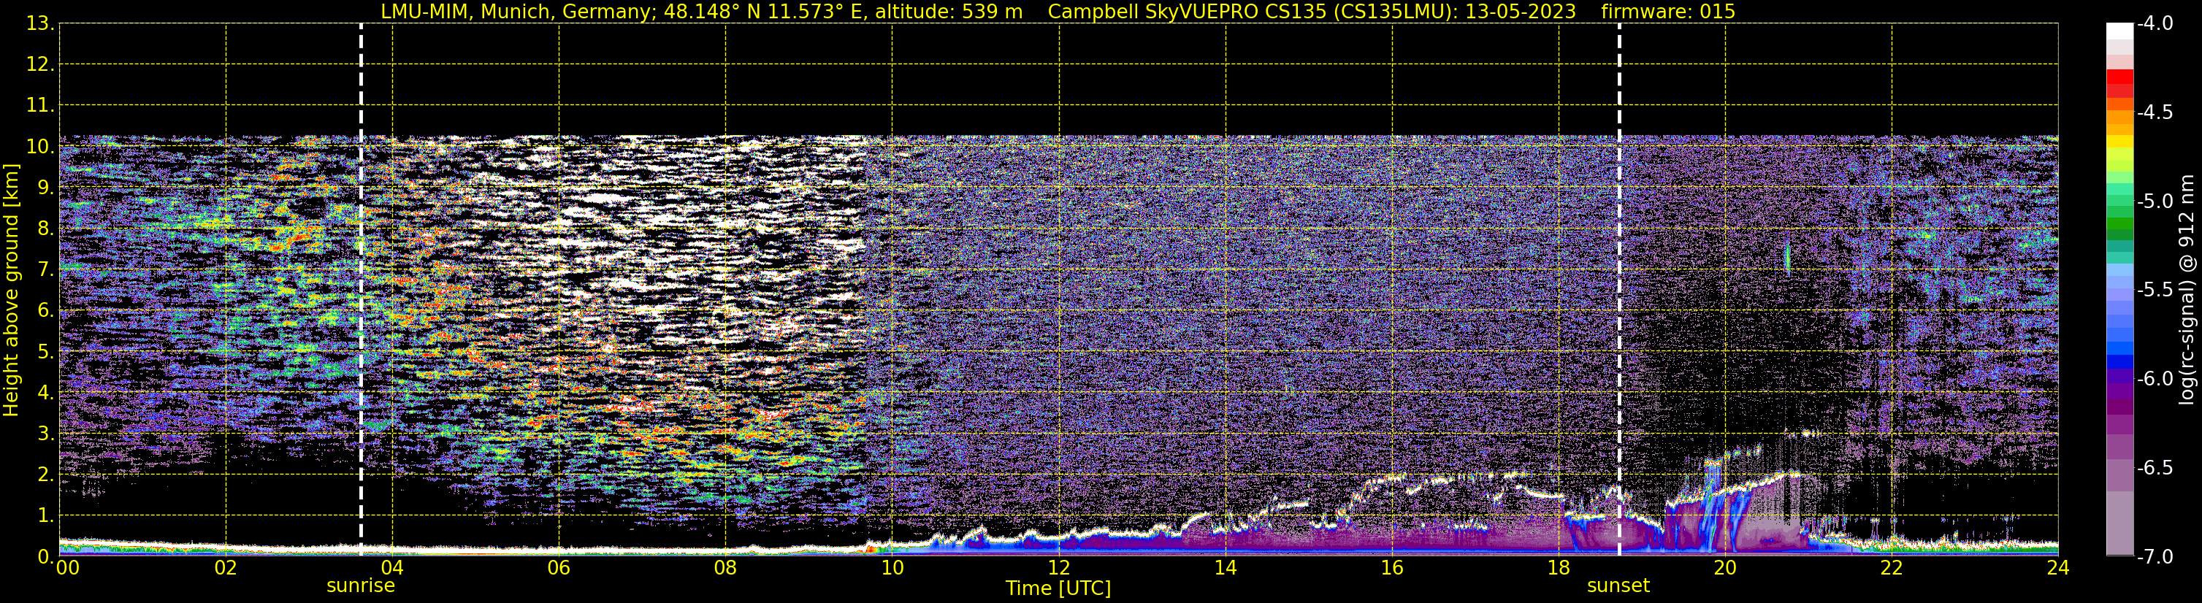Click the '-4.0' colorbar tick label
The height and width of the screenshot is (603, 2202).
tap(2154, 24)
